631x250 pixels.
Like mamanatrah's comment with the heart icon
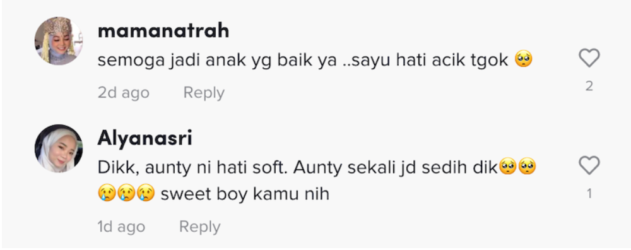[589, 58]
